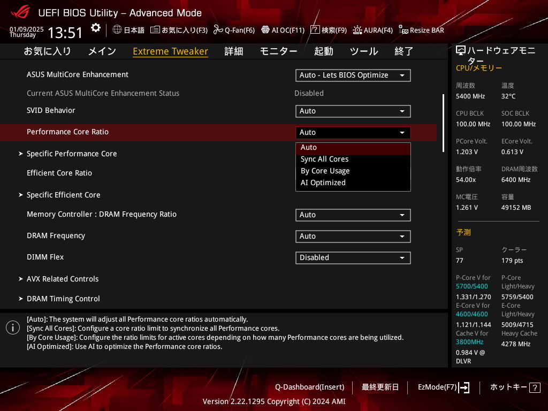Click the settings list vertical scrollbar
The width and height of the screenshot is (548, 411).
[443, 123]
